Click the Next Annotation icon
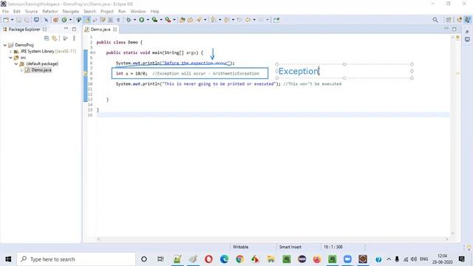473x266 pixels. click(214, 20)
